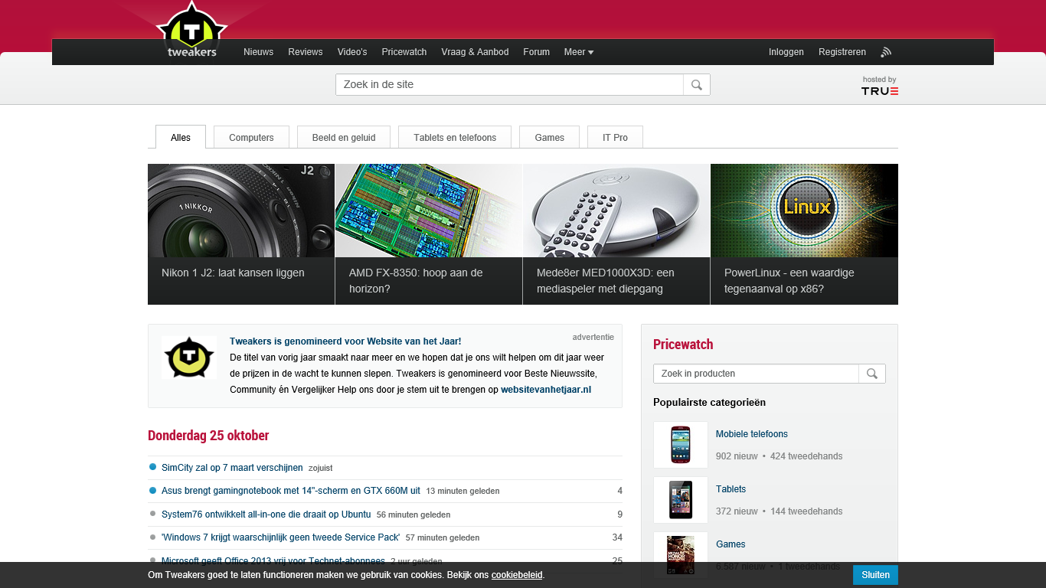The image size is (1046, 588).
Task: Open the Forum menu item
Action: pos(536,52)
